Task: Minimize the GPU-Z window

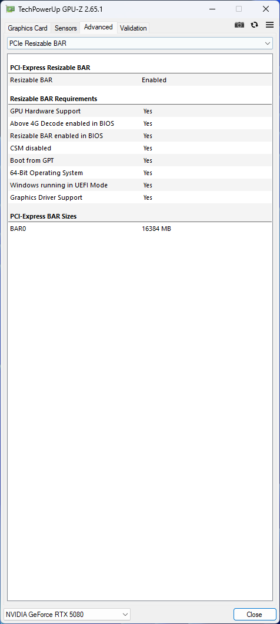Action: [x=212, y=9]
